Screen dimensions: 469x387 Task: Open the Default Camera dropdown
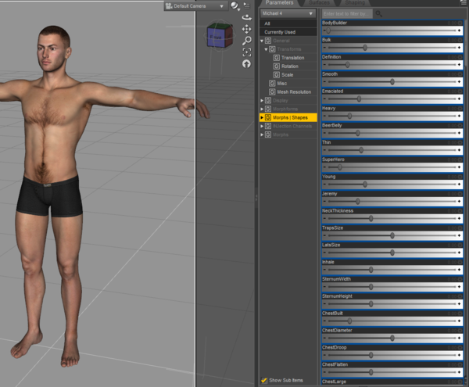[195, 6]
